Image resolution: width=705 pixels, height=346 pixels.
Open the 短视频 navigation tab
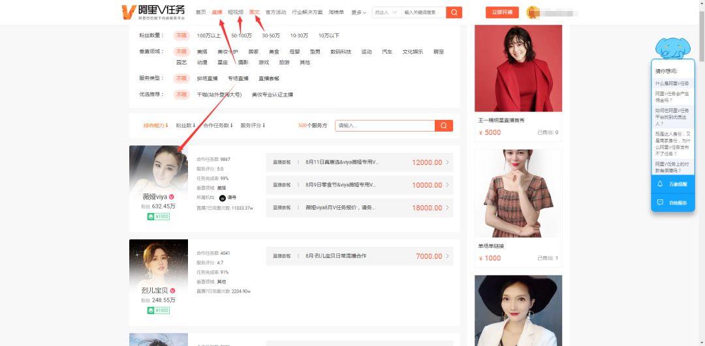pyautogui.click(x=236, y=12)
